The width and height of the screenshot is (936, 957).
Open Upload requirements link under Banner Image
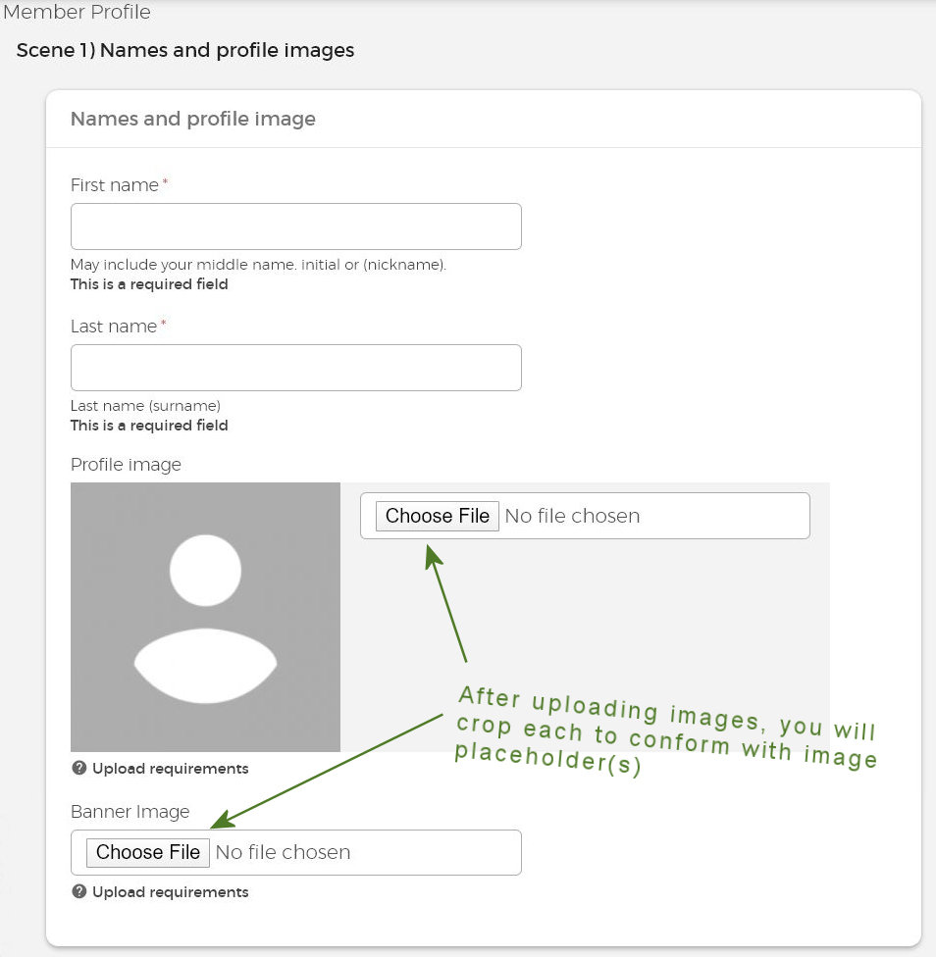pos(170,892)
